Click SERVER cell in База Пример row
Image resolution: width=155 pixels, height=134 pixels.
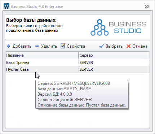[x=114, y=62]
